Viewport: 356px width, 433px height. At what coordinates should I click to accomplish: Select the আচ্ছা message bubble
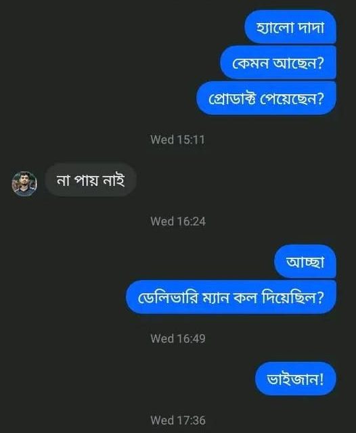[305, 261]
